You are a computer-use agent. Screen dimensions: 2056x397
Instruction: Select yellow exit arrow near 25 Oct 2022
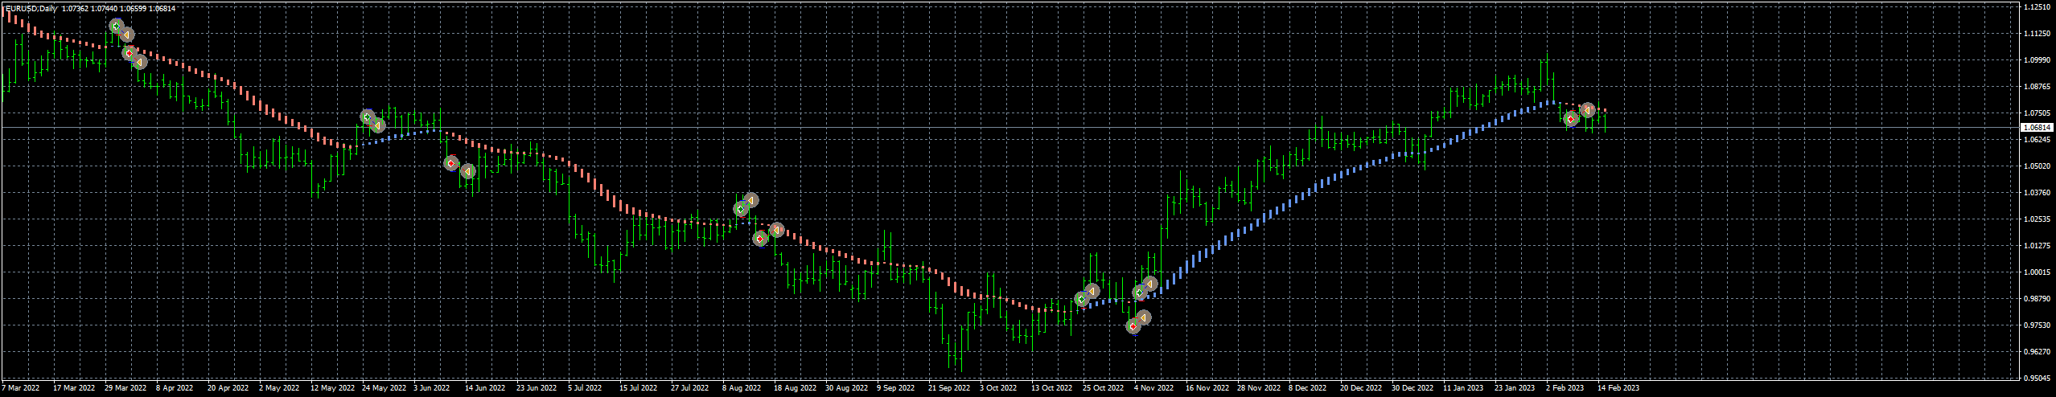pos(1092,291)
